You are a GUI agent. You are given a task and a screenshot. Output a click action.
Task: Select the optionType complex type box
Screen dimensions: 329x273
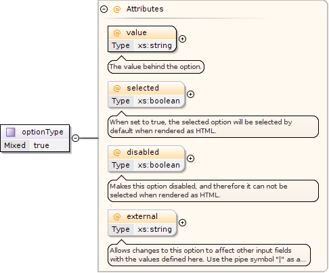(35, 138)
